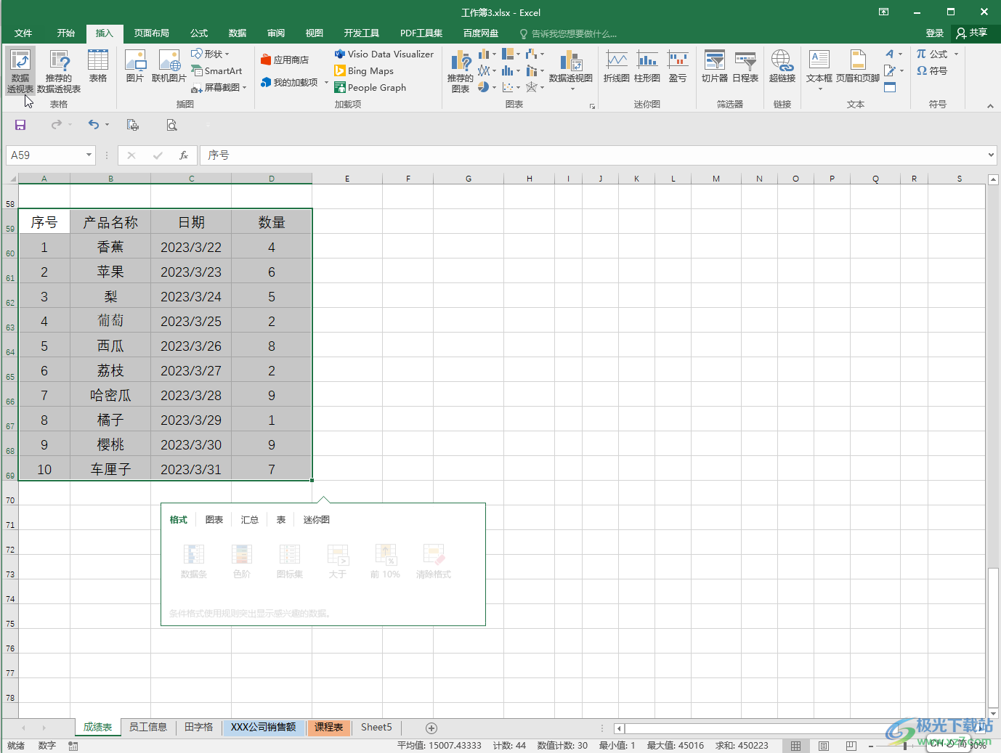Select the cell containing 哈密瓜
The image size is (1001, 753).
(110, 396)
